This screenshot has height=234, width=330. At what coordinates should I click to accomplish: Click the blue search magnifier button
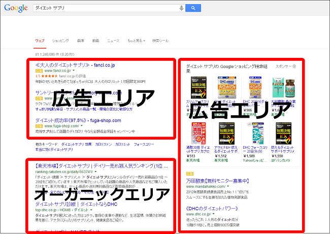point(193,8)
